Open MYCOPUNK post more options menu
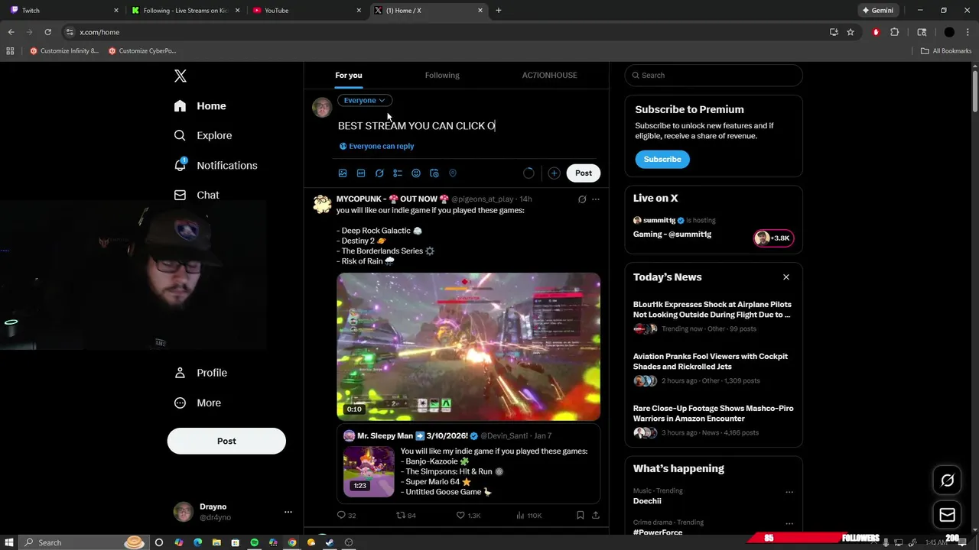 pyautogui.click(x=596, y=199)
